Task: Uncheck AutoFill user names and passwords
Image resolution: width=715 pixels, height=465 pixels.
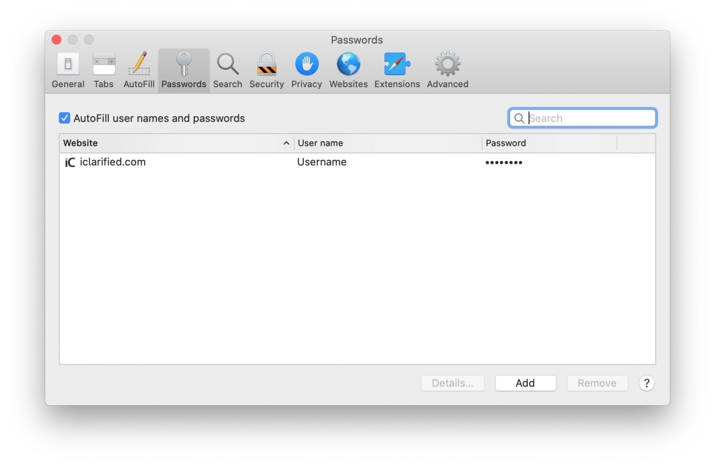Action: [x=65, y=118]
